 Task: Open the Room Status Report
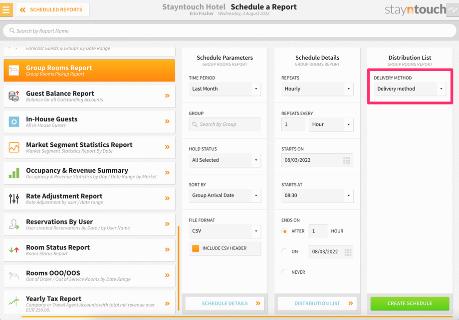(89, 250)
